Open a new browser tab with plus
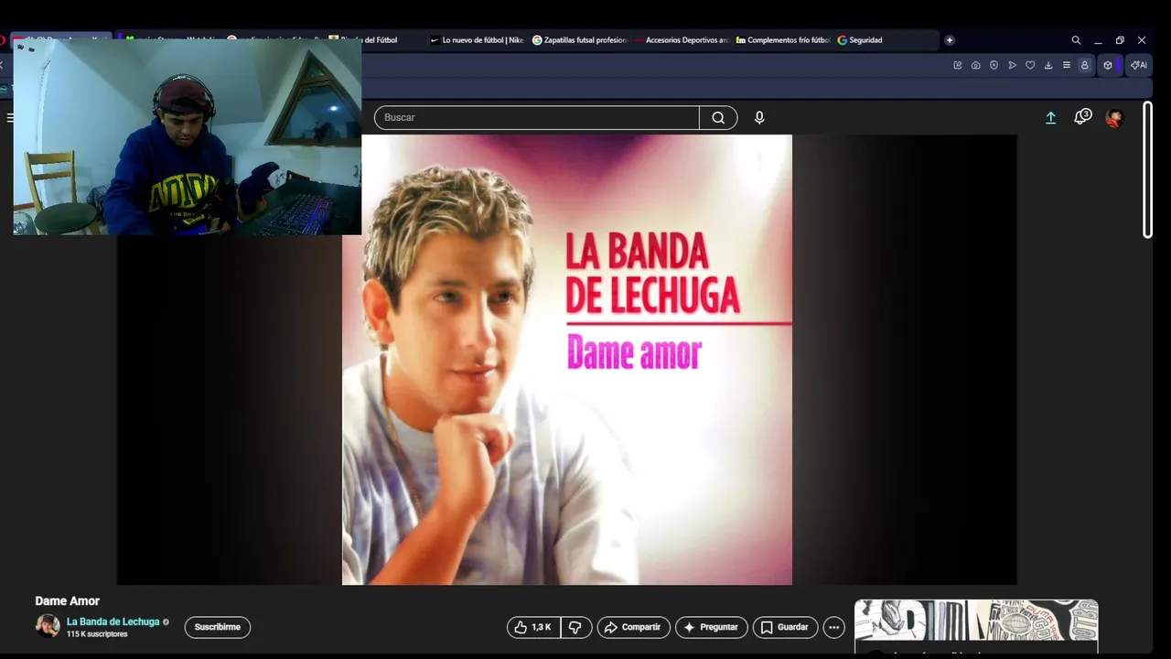This screenshot has width=1171, height=659. click(x=950, y=40)
